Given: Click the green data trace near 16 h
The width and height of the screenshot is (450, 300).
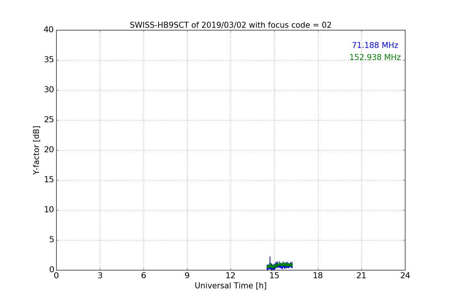Looking at the screenshot, I should 289,265.
